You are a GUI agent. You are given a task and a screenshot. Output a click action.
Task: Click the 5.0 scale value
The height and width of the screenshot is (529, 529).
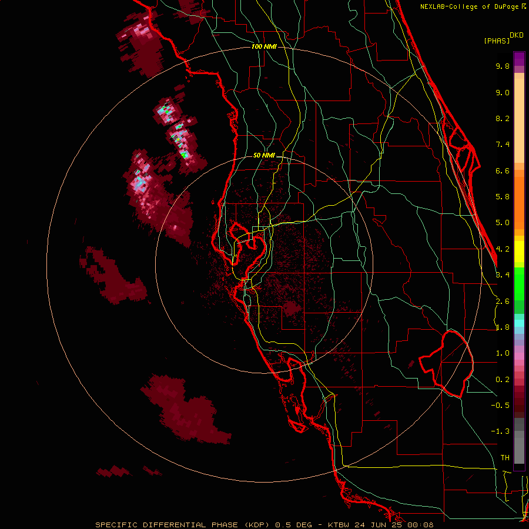tap(503, 223)
